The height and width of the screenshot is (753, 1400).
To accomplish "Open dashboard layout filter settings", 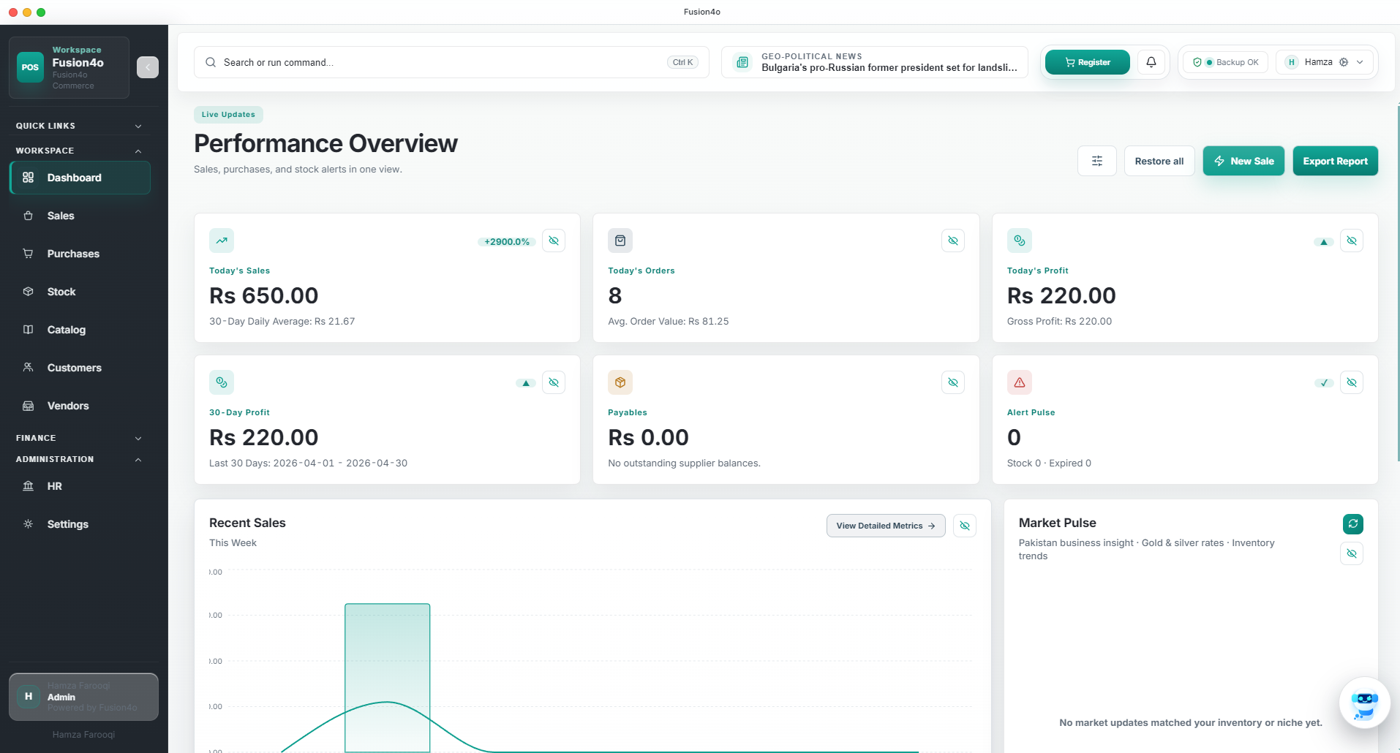I will pyautogui.click(x=1096, y=160).
